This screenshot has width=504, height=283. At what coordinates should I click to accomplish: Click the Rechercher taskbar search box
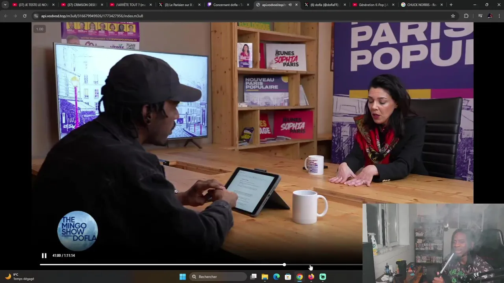tap(218, 277)
